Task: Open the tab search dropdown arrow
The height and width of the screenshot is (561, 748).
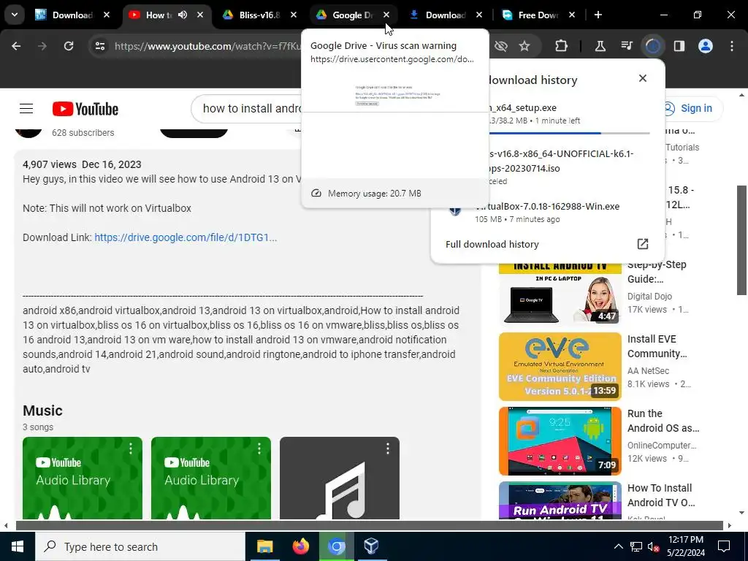Action: pos(15,15)
